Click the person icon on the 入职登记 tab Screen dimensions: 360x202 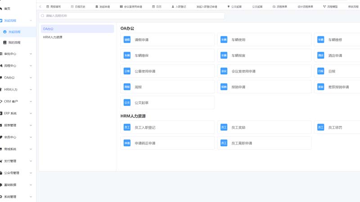click(173, 7)
